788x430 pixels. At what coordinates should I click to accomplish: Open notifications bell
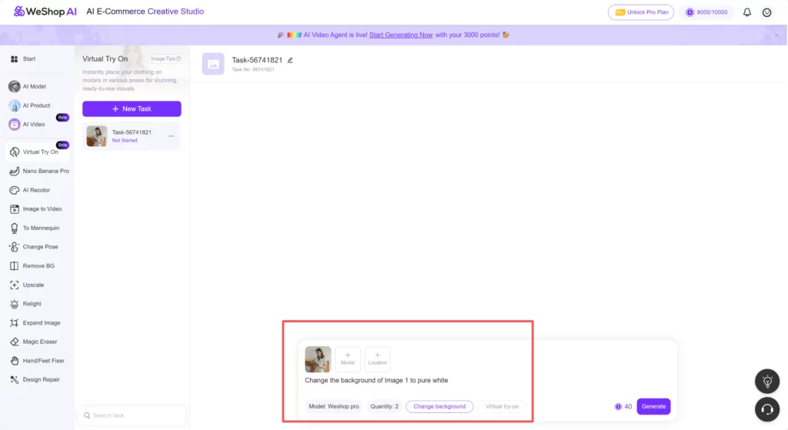tap(747, 12)
